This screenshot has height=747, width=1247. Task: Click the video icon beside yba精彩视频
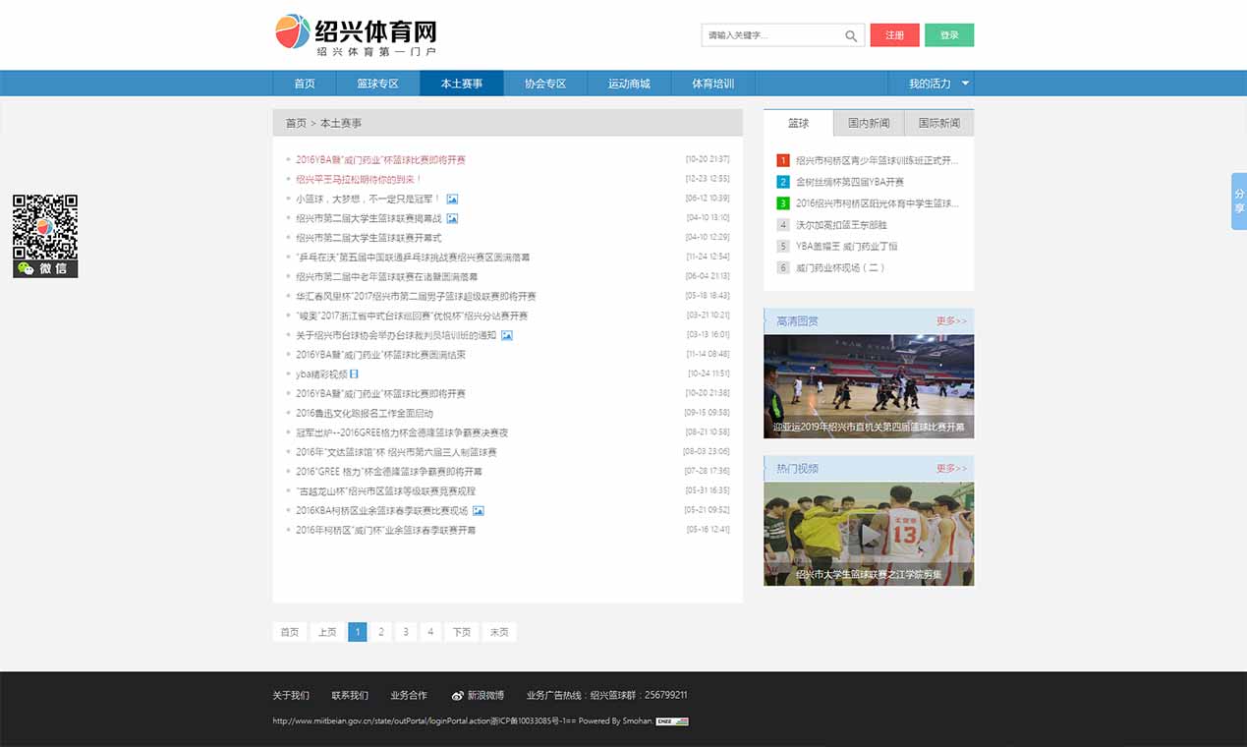pyautogui.click(x=355, y=373)
